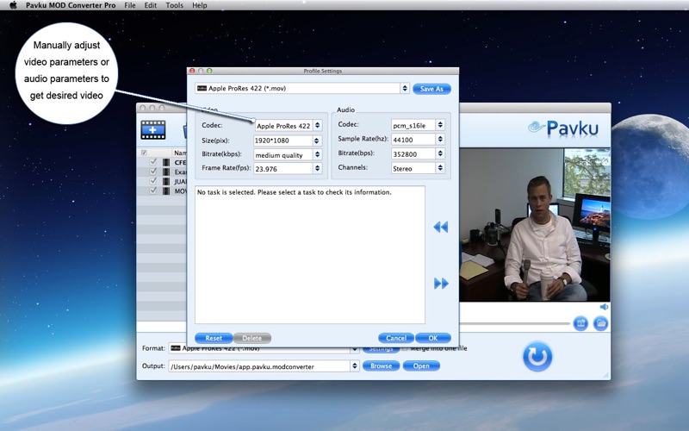Image resolution: width=689 pixels, height=431 pixels.
Task: Click the Delete button
Action: (251, 338)
